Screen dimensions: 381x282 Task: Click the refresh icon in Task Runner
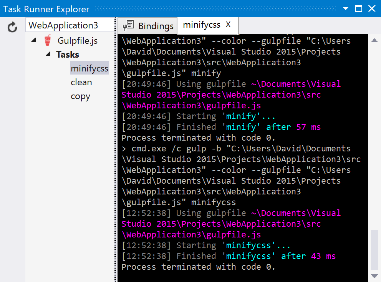point(12,27)
